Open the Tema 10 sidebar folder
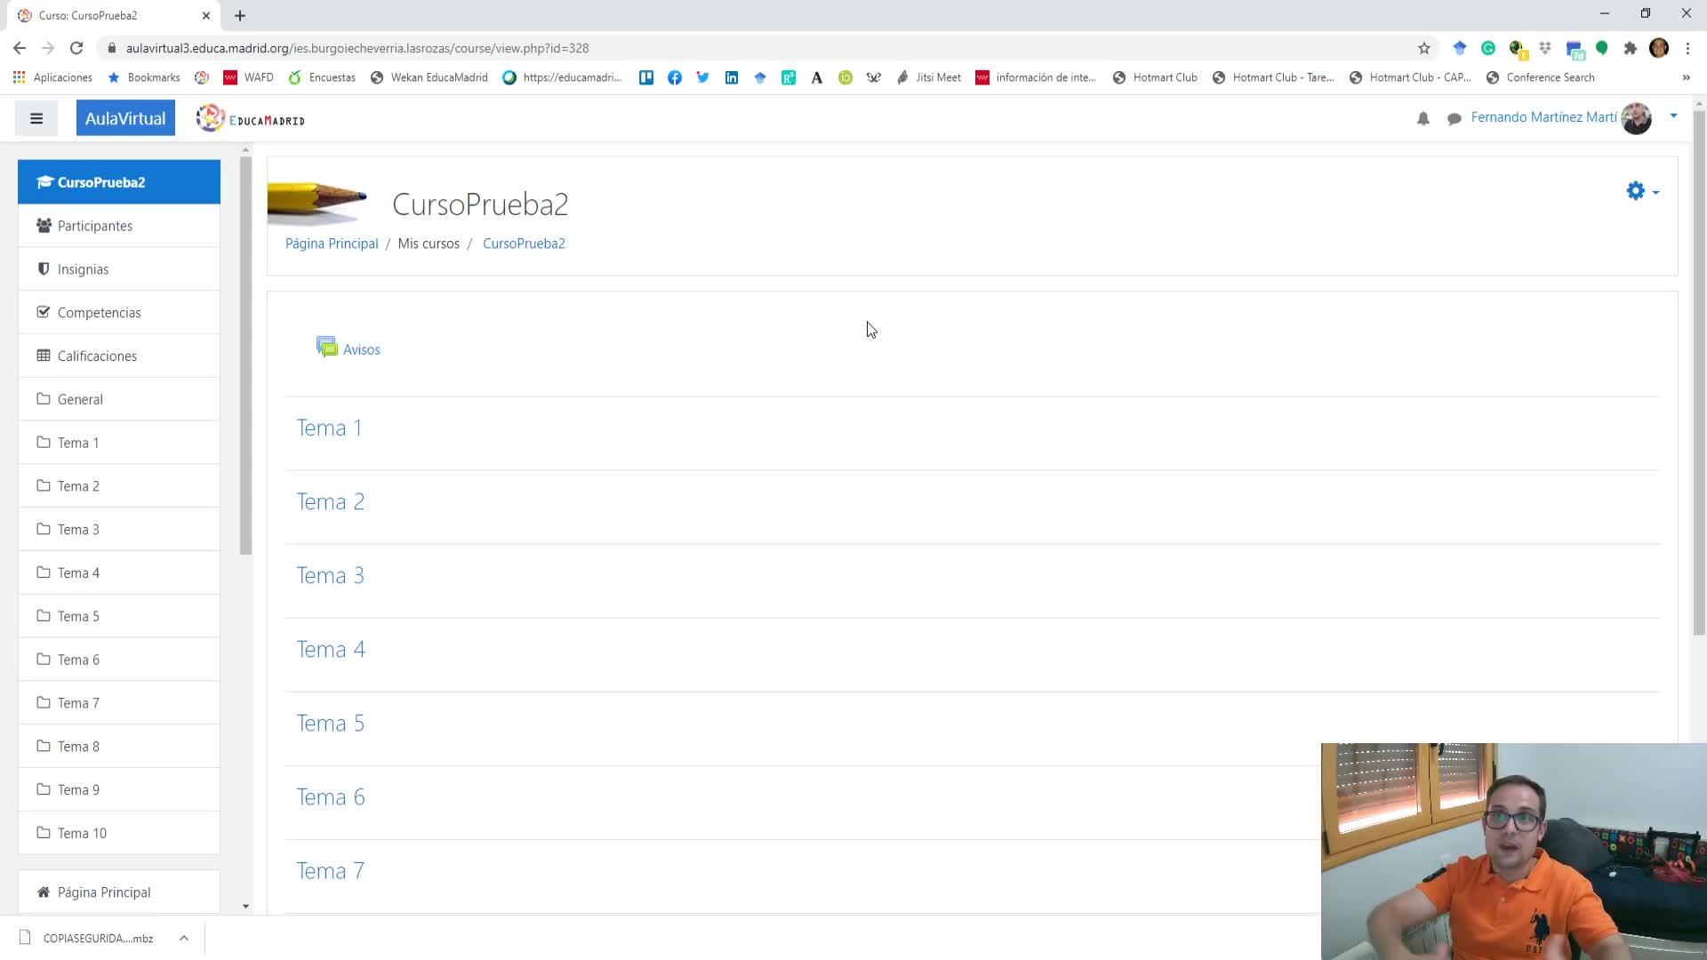 coord(82,833)
